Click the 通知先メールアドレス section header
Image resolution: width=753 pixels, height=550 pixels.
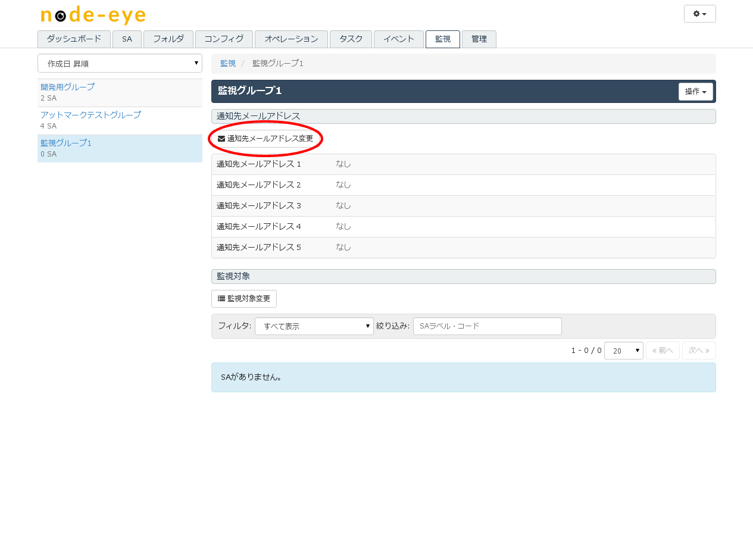click(463, 116)
